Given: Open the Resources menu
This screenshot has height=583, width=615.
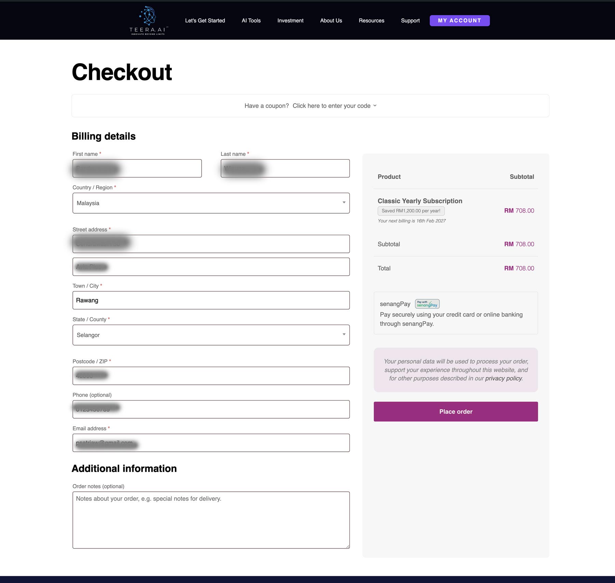Looking at the screenshot, I should pyautogui.click(x=371, y=21).
